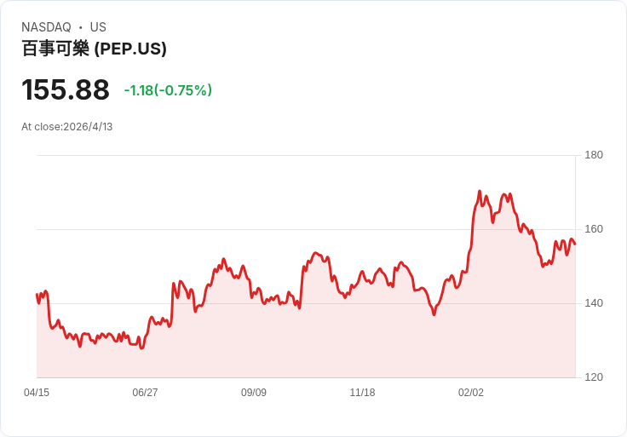Image resolution: width=627 pixels, height=437 pixels.
Task: Click the 120 price axis label
Action: click(x=594, y=377)
